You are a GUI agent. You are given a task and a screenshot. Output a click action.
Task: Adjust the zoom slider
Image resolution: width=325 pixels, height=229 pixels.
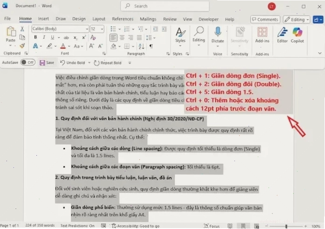[x=286, y=226]
